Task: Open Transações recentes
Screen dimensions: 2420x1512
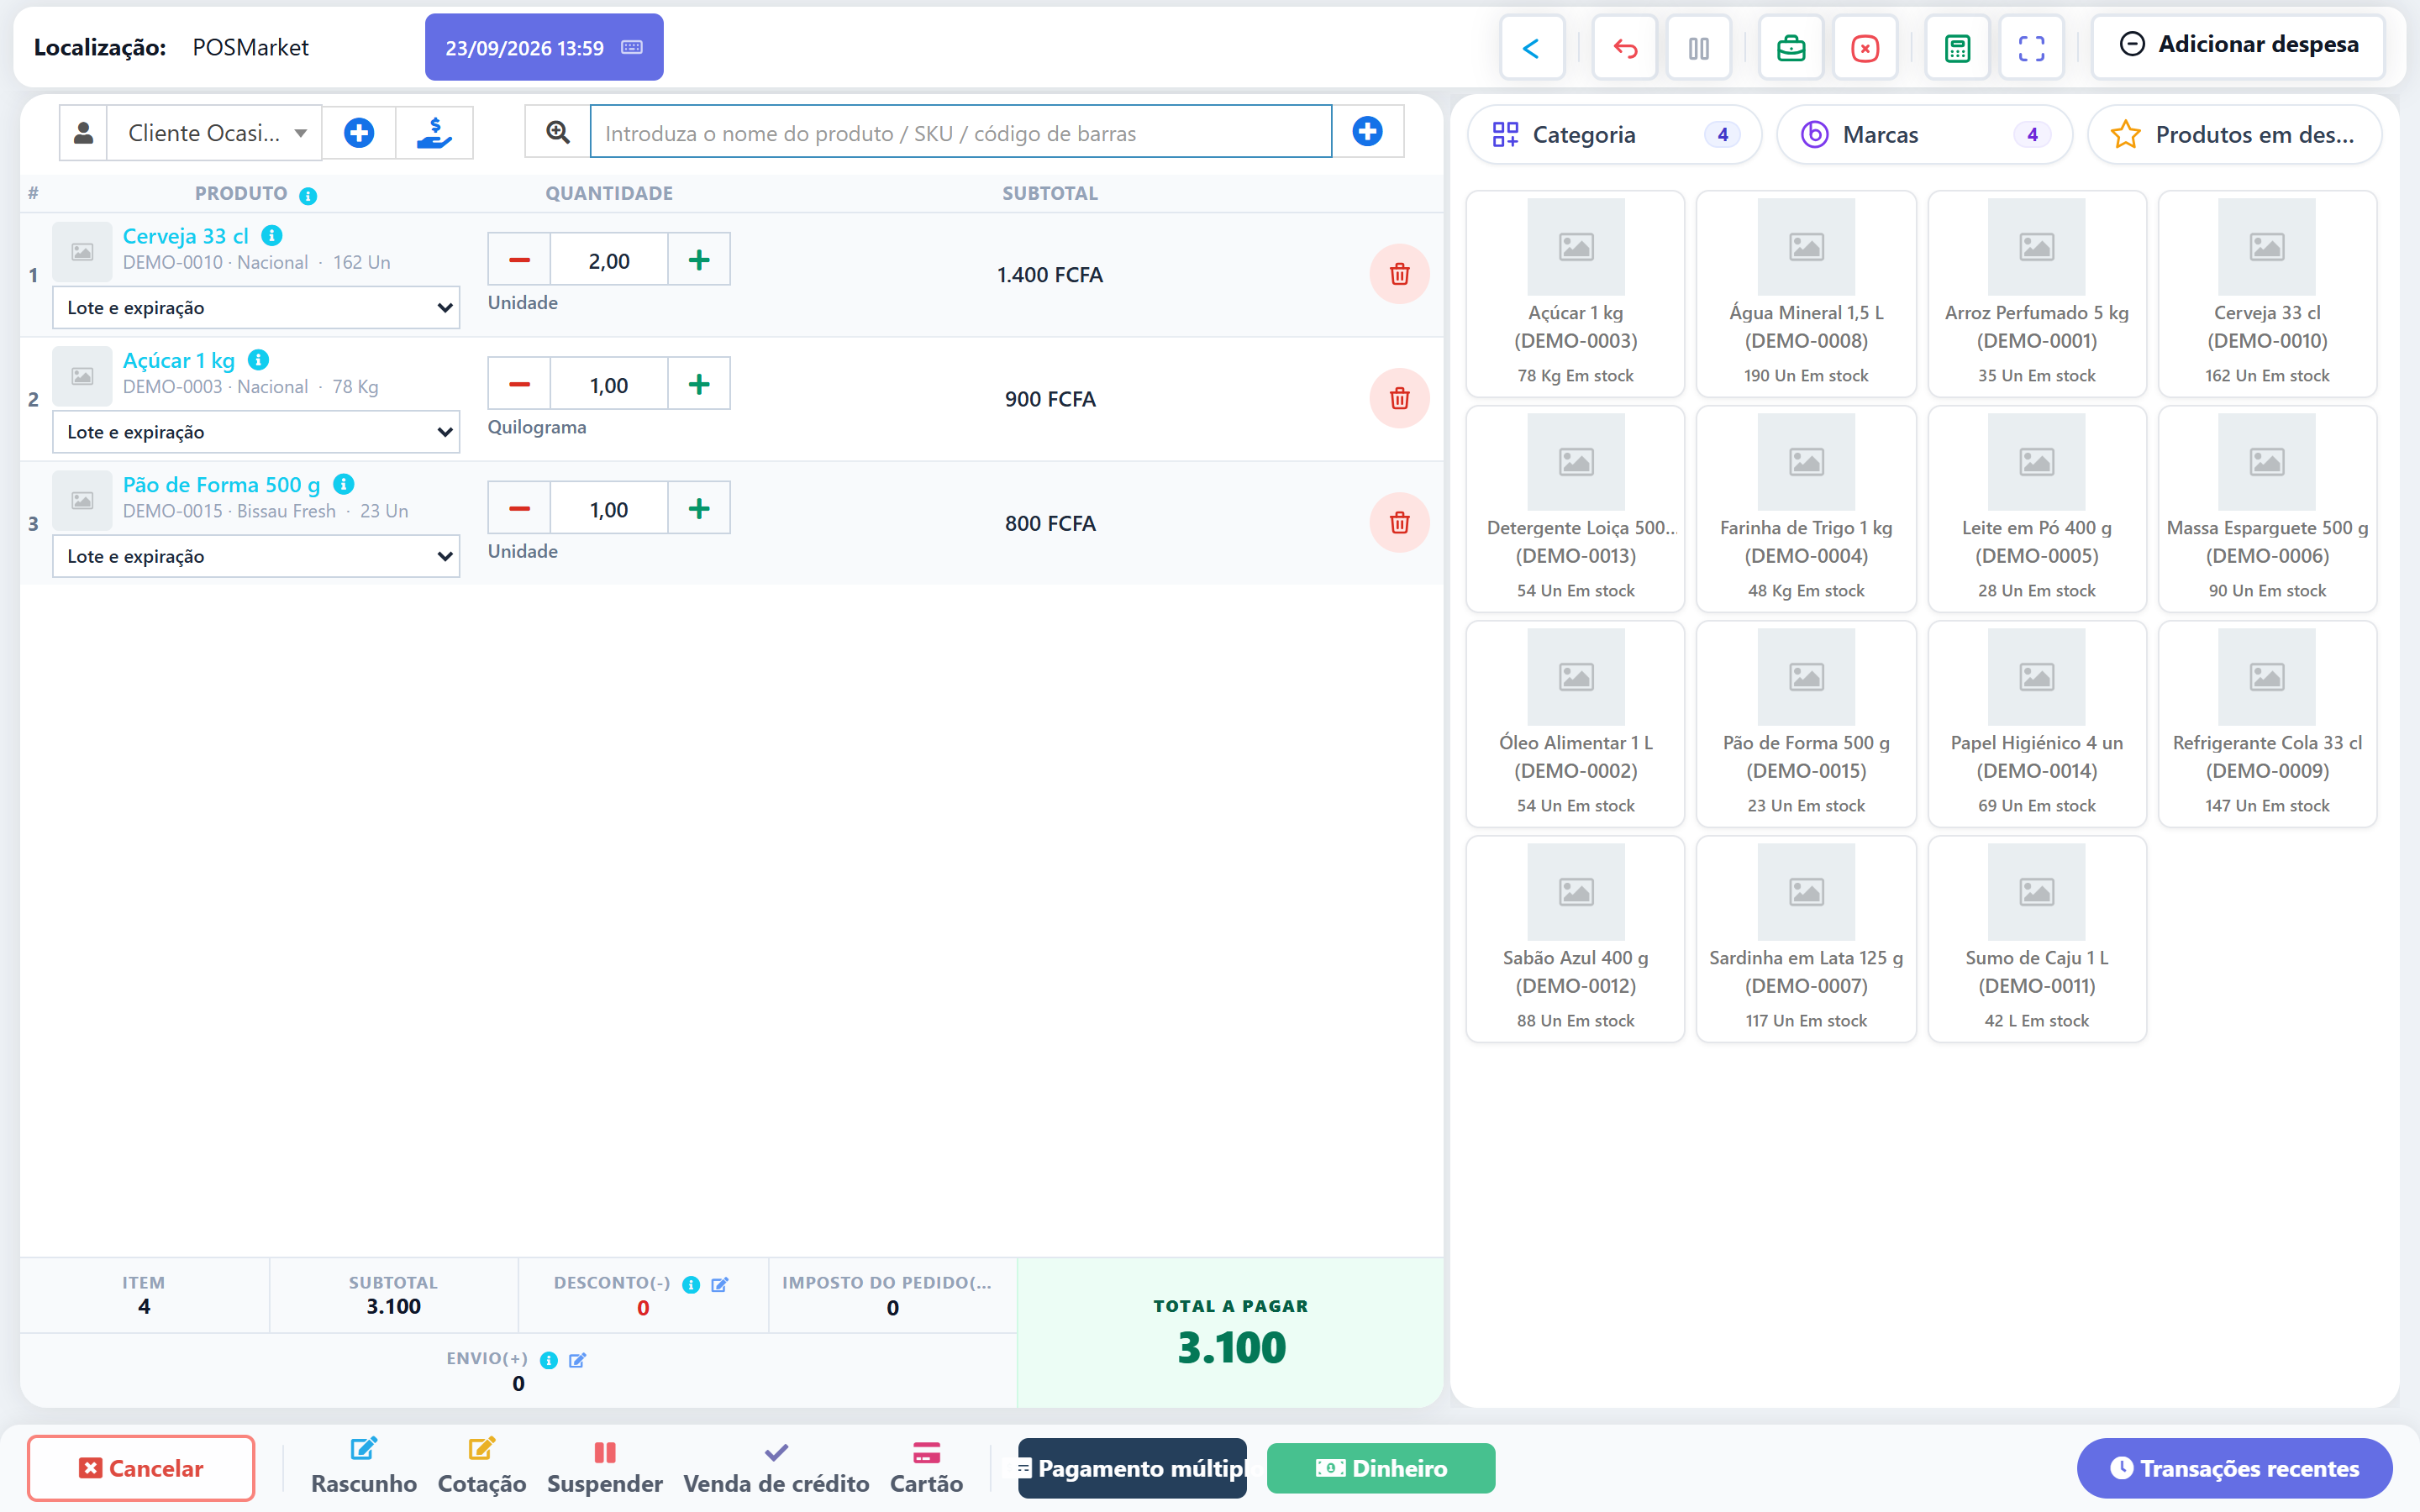Action: 2234,1468
